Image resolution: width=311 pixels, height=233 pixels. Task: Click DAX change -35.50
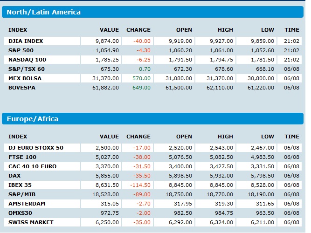tap(142, 176)
